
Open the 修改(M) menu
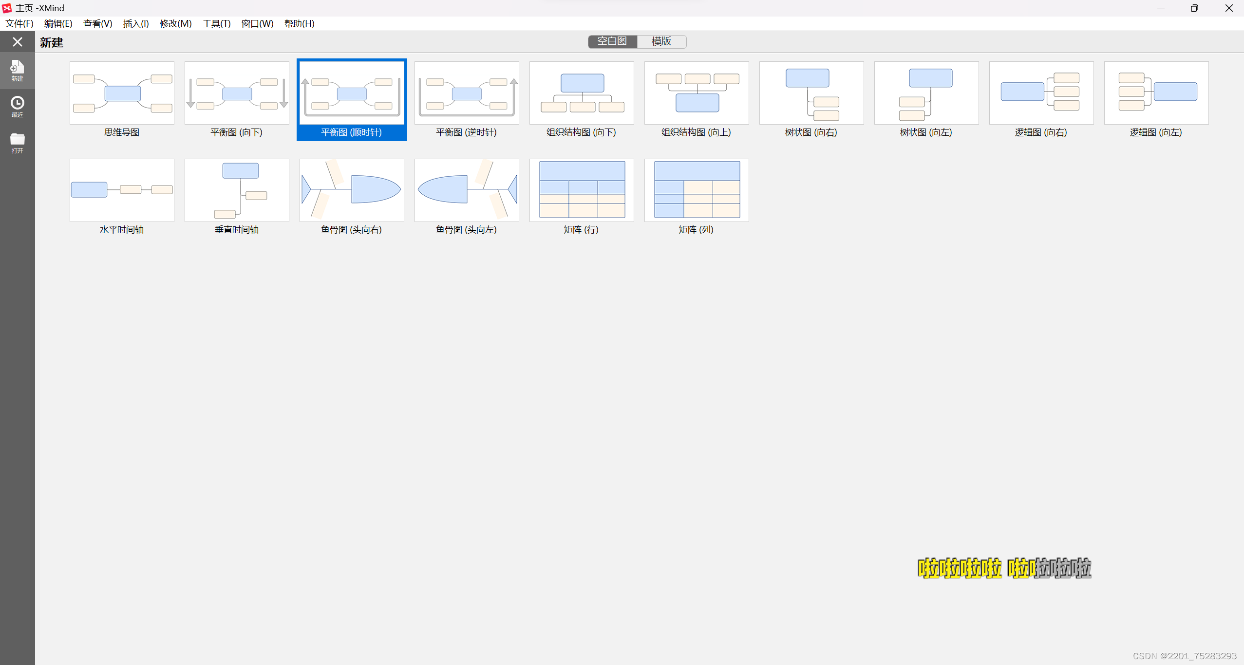pyautogui.click(x=175, y=23)
